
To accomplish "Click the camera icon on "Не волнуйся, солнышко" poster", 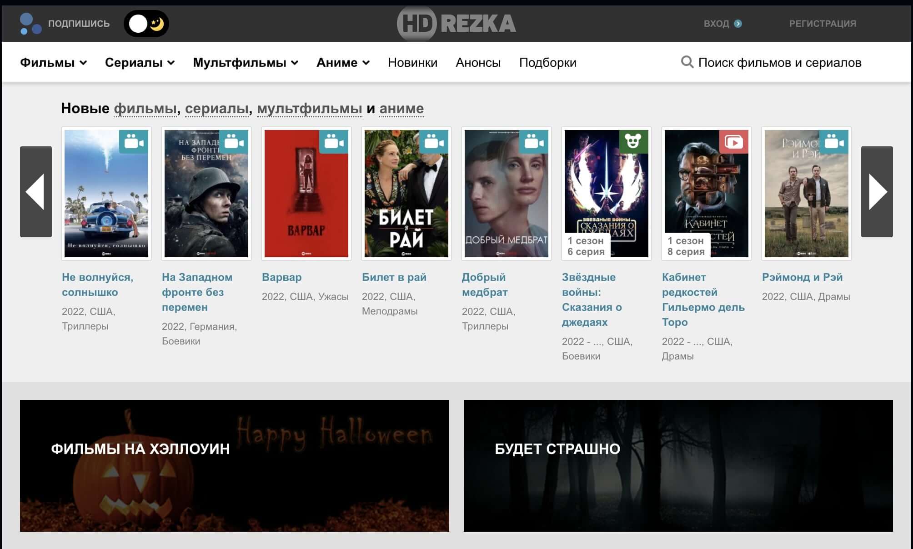I will [133, 142].
